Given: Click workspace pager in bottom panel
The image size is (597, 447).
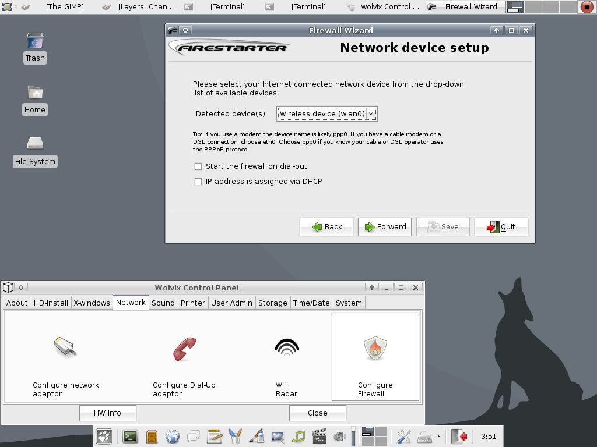Looking at the screenshot, I should (374, 437).
